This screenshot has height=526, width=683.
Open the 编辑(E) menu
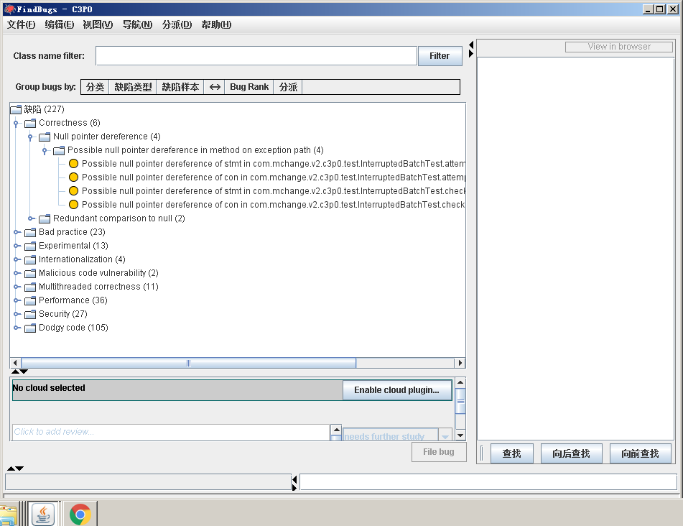click(x=59, y=24)
